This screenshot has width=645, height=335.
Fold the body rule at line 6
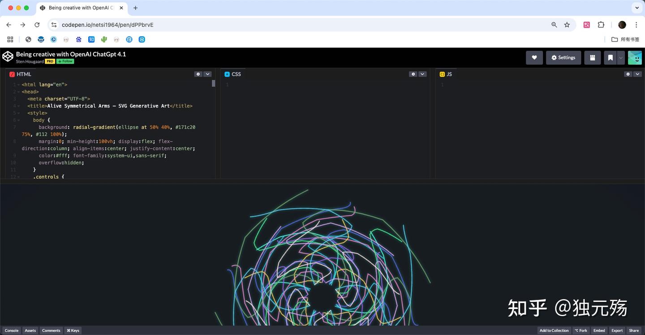18,120
